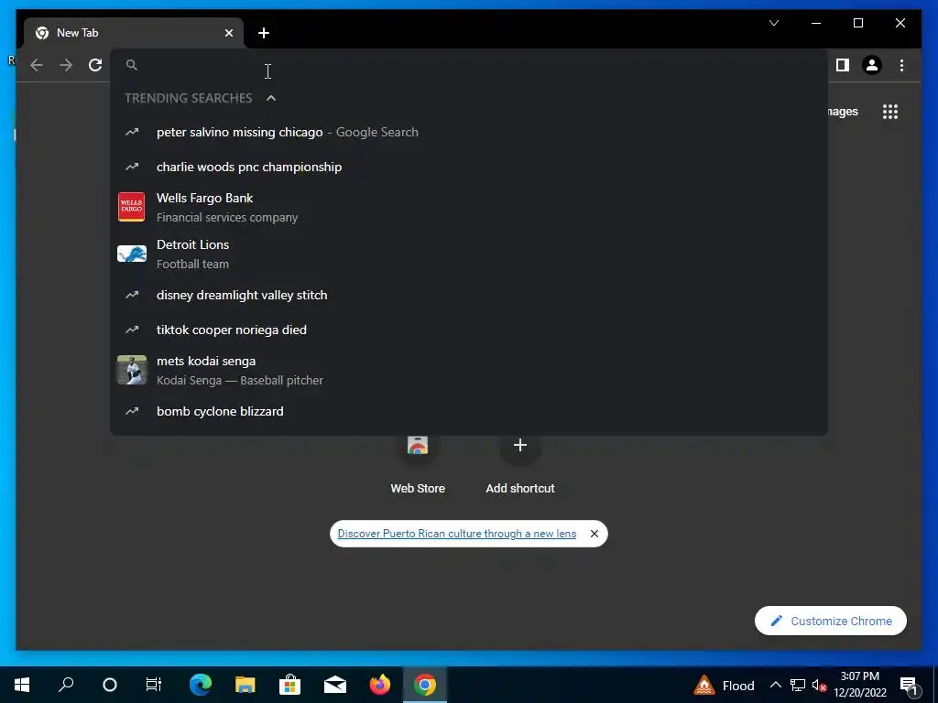Open File Explorer from taskbar
Viewport: 938px width, 703px height.
click(x=245, y=685)
